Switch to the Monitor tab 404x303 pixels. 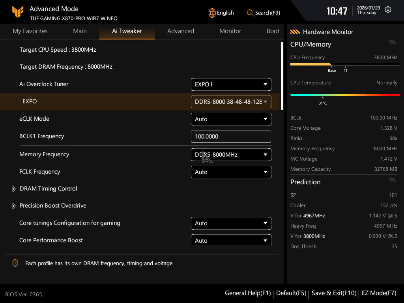(x=230, y=31)
